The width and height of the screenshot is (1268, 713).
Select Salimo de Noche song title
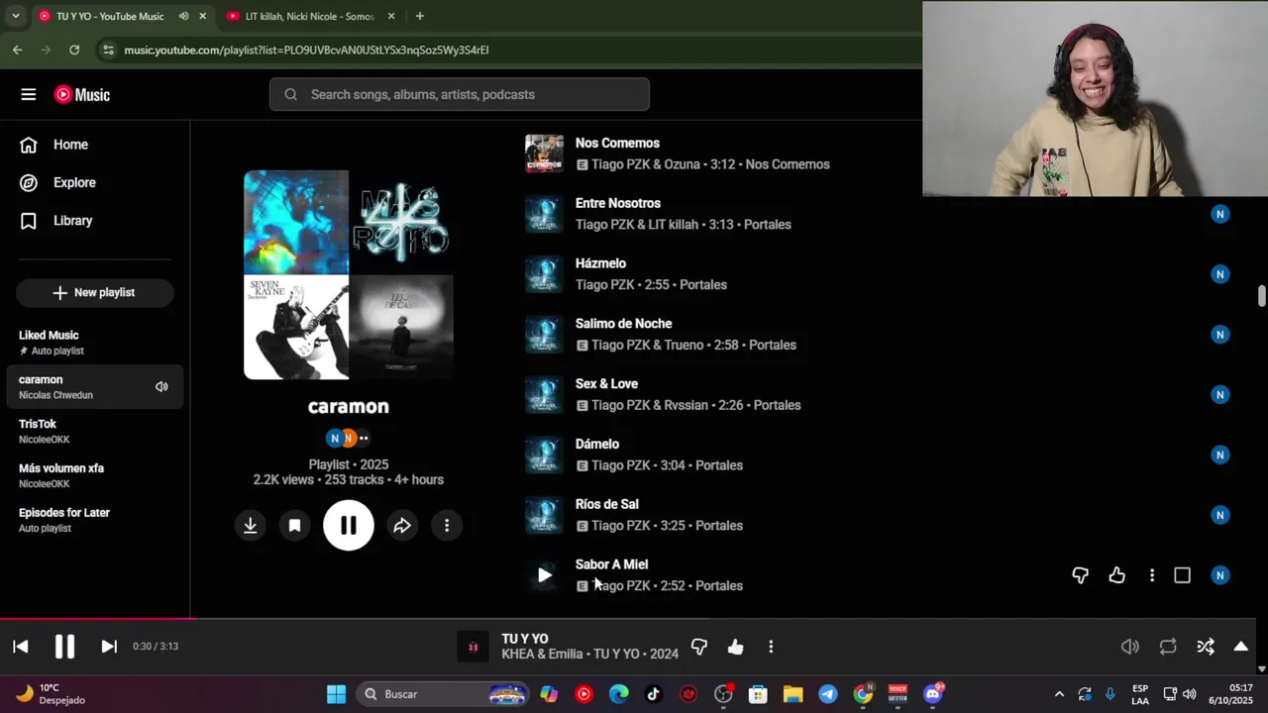coord(623,324)
